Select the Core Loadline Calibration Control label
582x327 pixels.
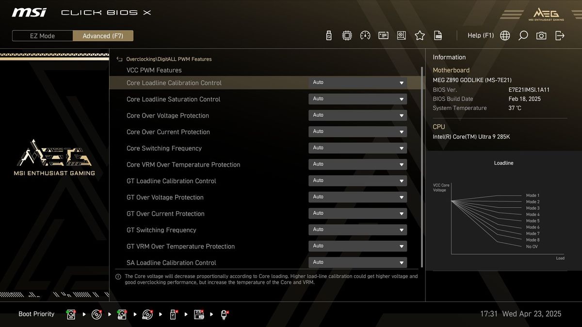coord(174,83)
